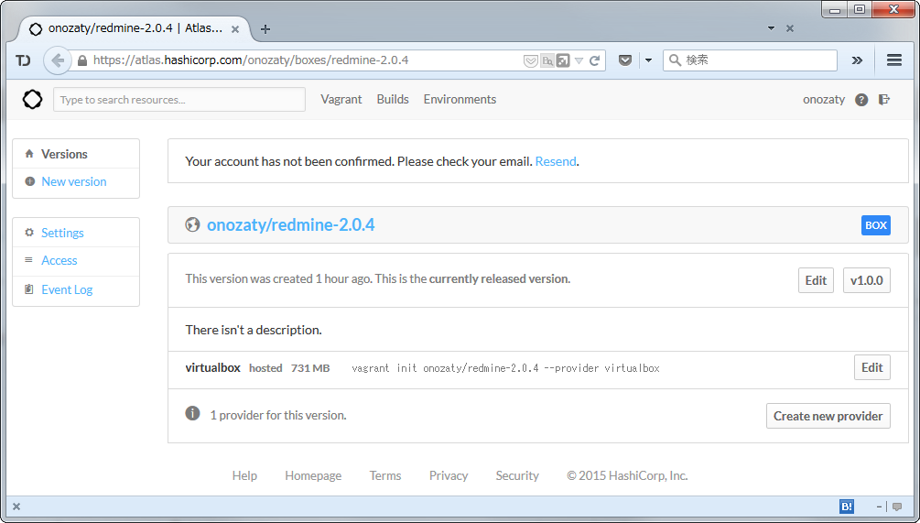
Task: Click the lines icon beside Access
Action: [x=28, y=259]
